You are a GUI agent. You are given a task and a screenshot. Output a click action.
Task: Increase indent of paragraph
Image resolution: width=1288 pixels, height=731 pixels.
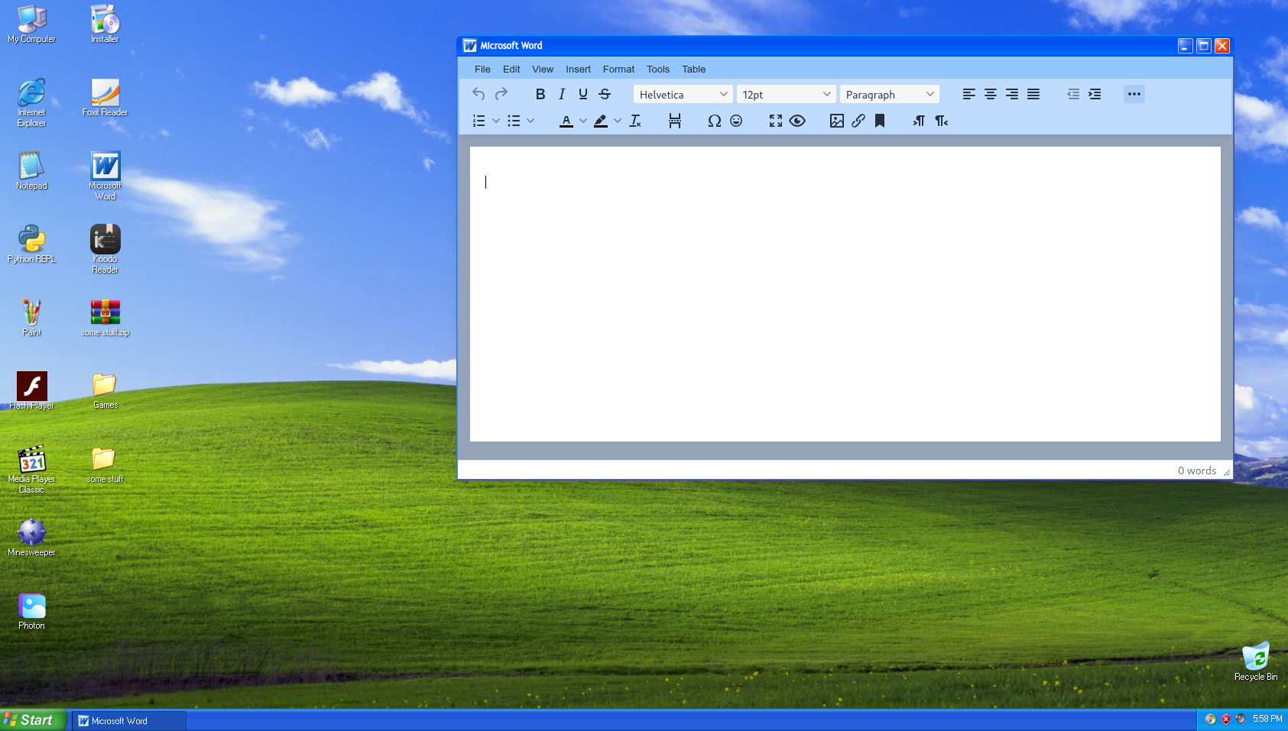point(1095,94)
